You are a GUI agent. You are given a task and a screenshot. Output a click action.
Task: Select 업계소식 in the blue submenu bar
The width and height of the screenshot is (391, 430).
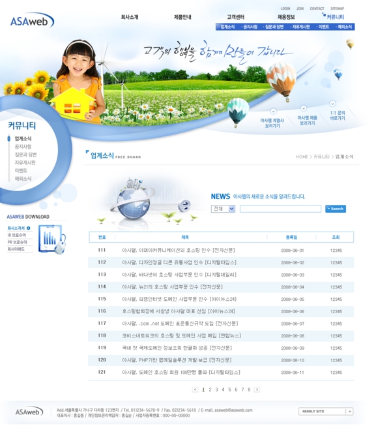(x=227, y=27)
